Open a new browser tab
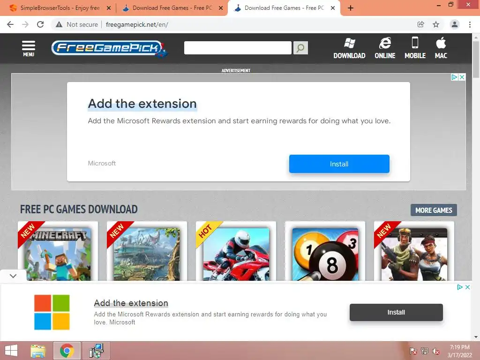 pos(351,8)
